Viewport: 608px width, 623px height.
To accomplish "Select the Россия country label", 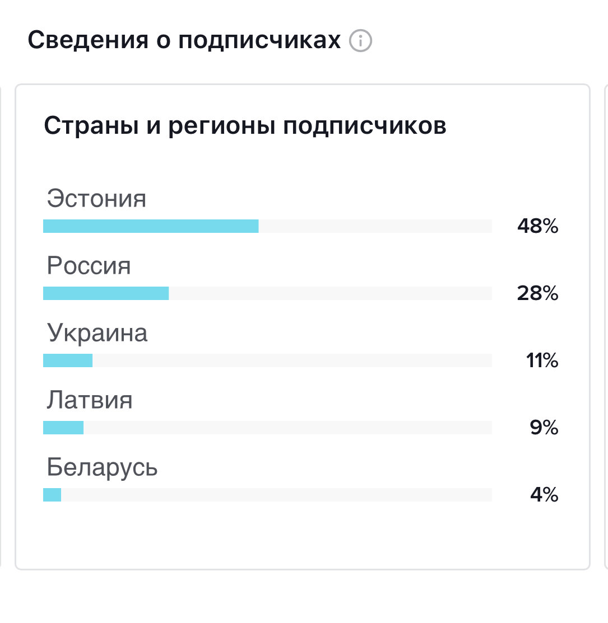I will tap(88, 266).
